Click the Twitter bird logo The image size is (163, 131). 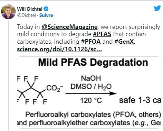(x=157, y=8)
